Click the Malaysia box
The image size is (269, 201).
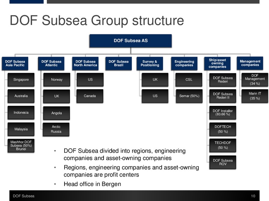21,129
